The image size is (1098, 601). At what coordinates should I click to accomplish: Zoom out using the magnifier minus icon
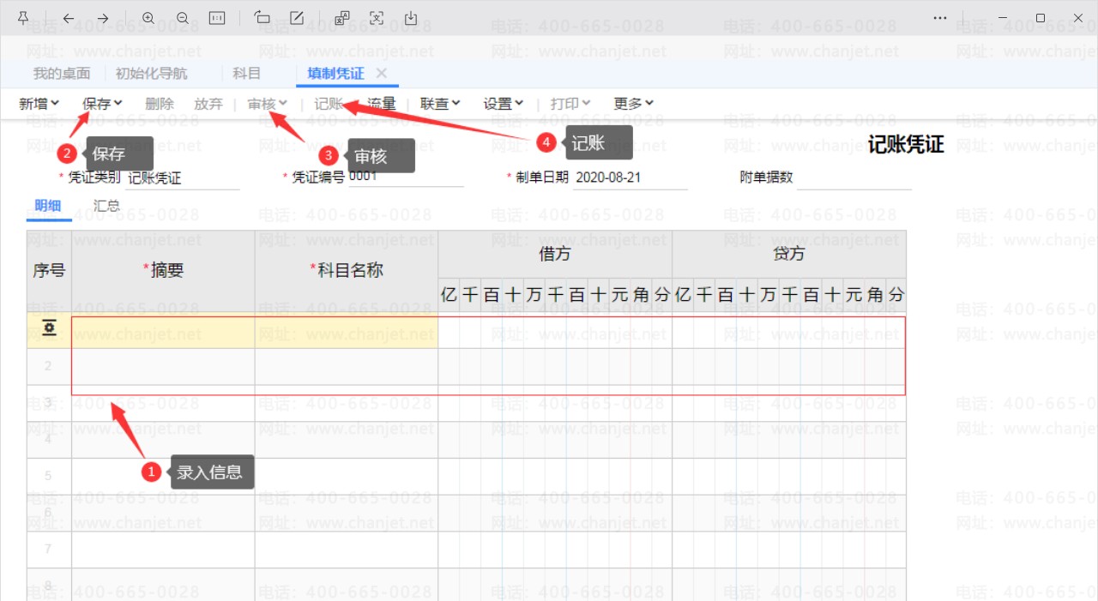pyautogui.click(x=183, y=18)
